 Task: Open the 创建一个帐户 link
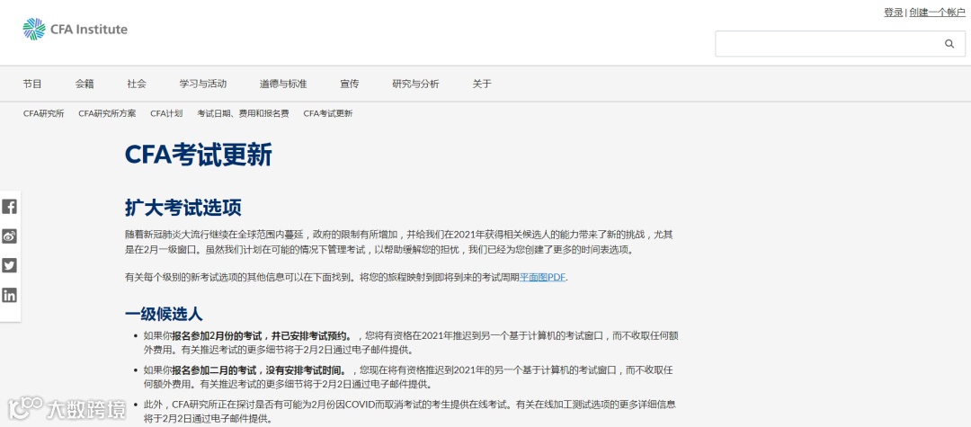point(937,13)
